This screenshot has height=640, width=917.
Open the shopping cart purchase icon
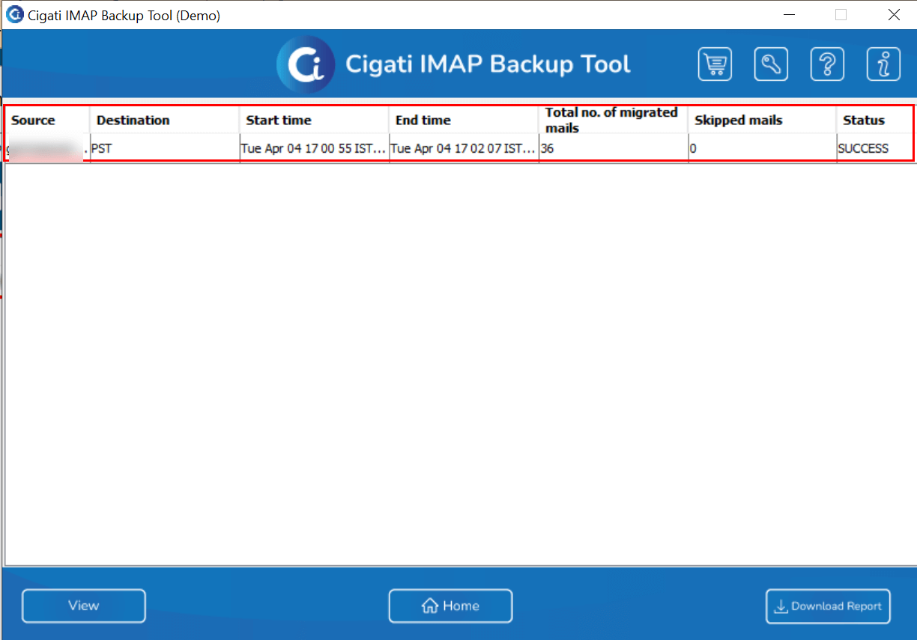(x=715, y=64)
